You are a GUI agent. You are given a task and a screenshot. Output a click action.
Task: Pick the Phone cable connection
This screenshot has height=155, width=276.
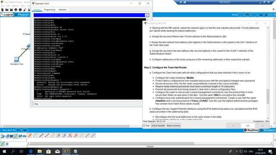59,136
